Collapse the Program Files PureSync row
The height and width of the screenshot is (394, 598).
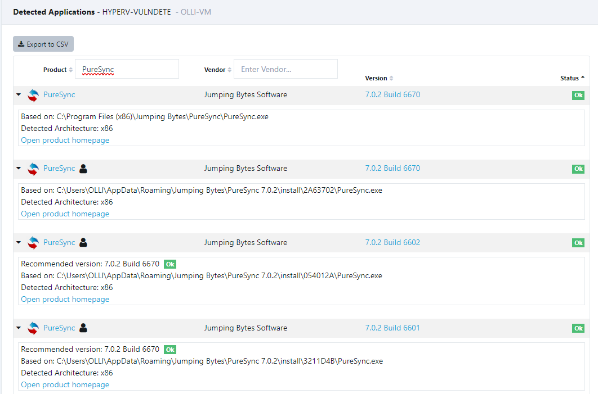[19, 94]
